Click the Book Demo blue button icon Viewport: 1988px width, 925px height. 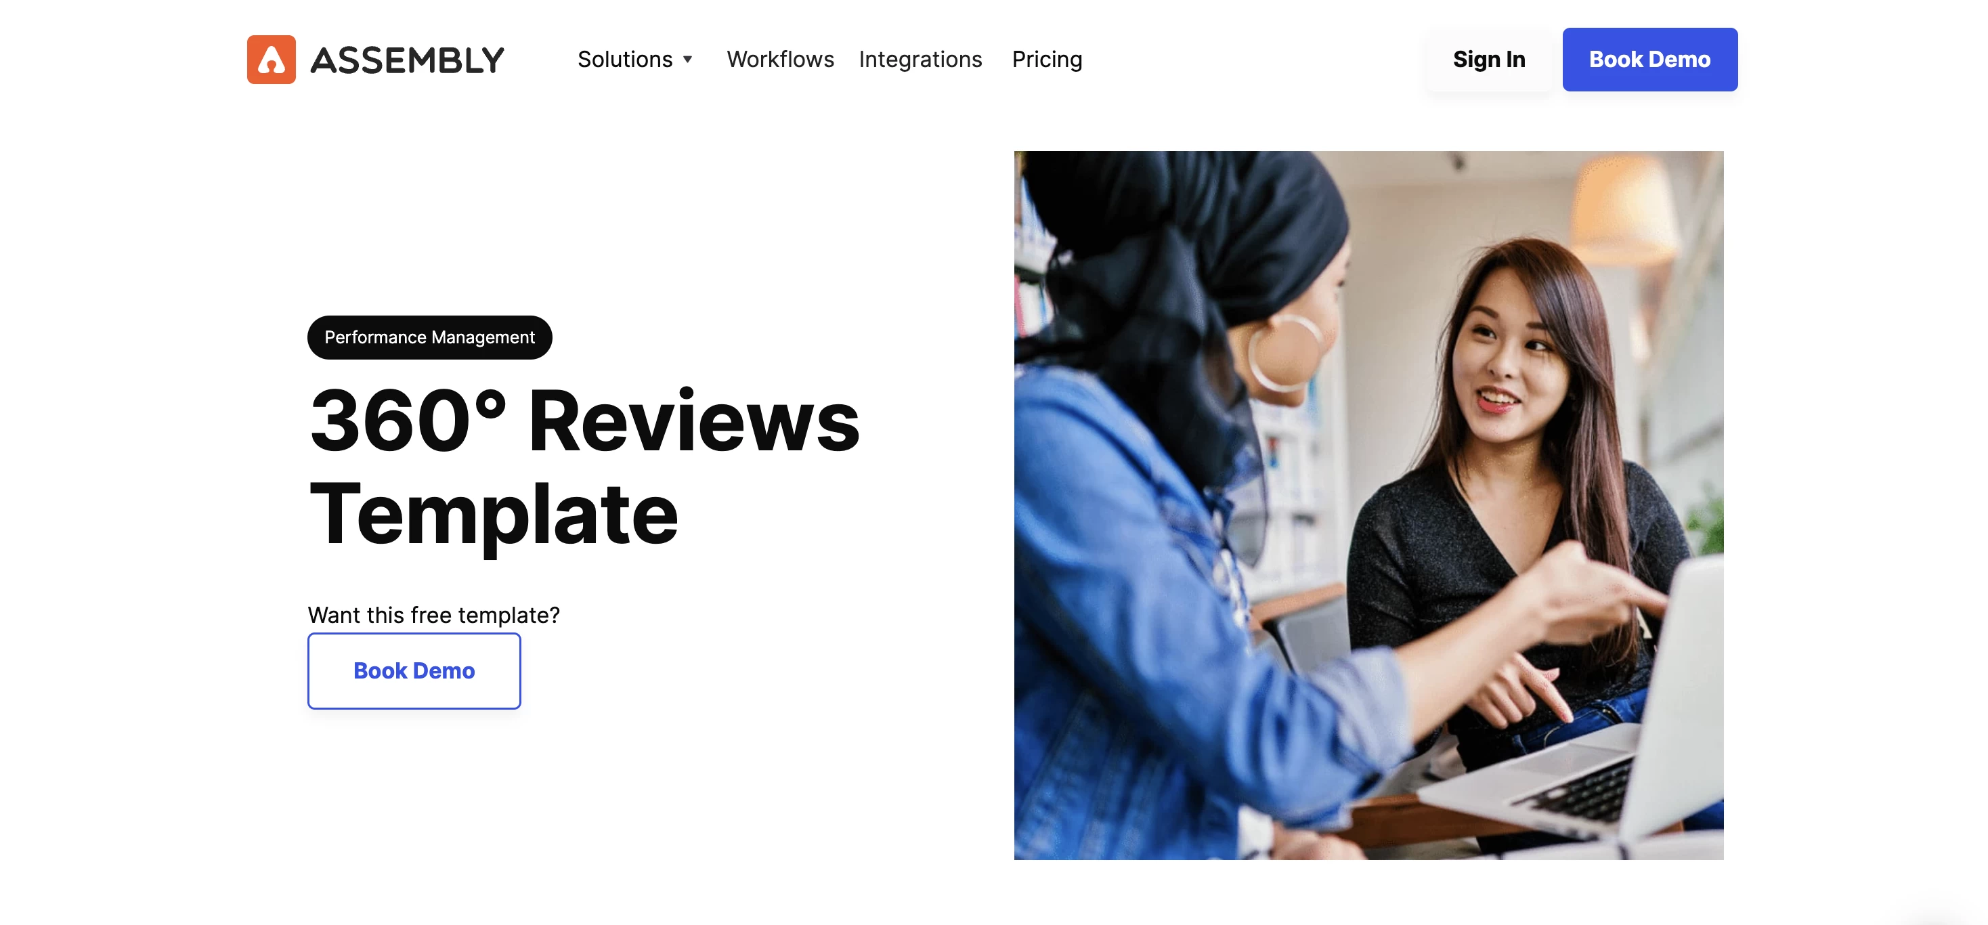(1649, 58)
